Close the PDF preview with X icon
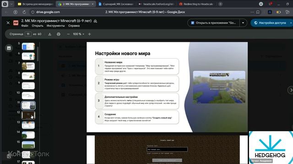This screenshot has height=164, width=293. click(8, 23)
